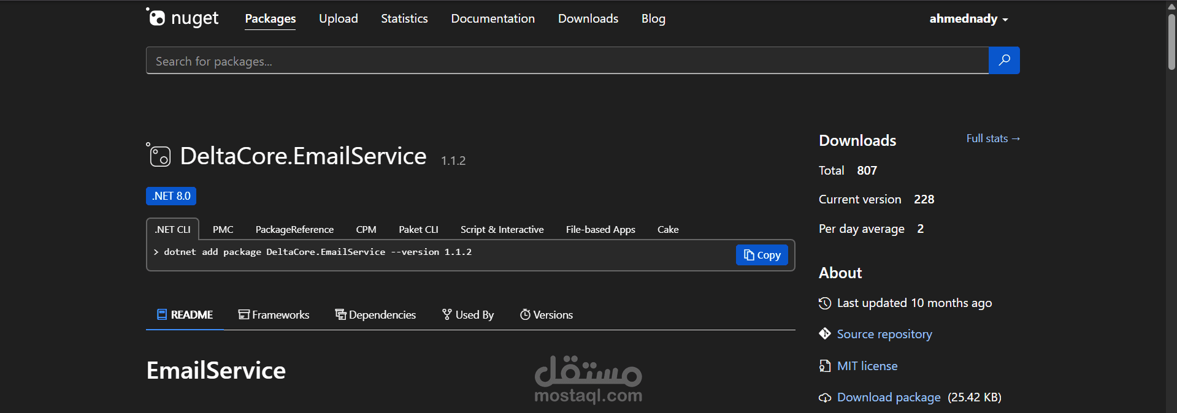
Task: Click Last updated 10 months ago text
Action: [x=914, y=303]
